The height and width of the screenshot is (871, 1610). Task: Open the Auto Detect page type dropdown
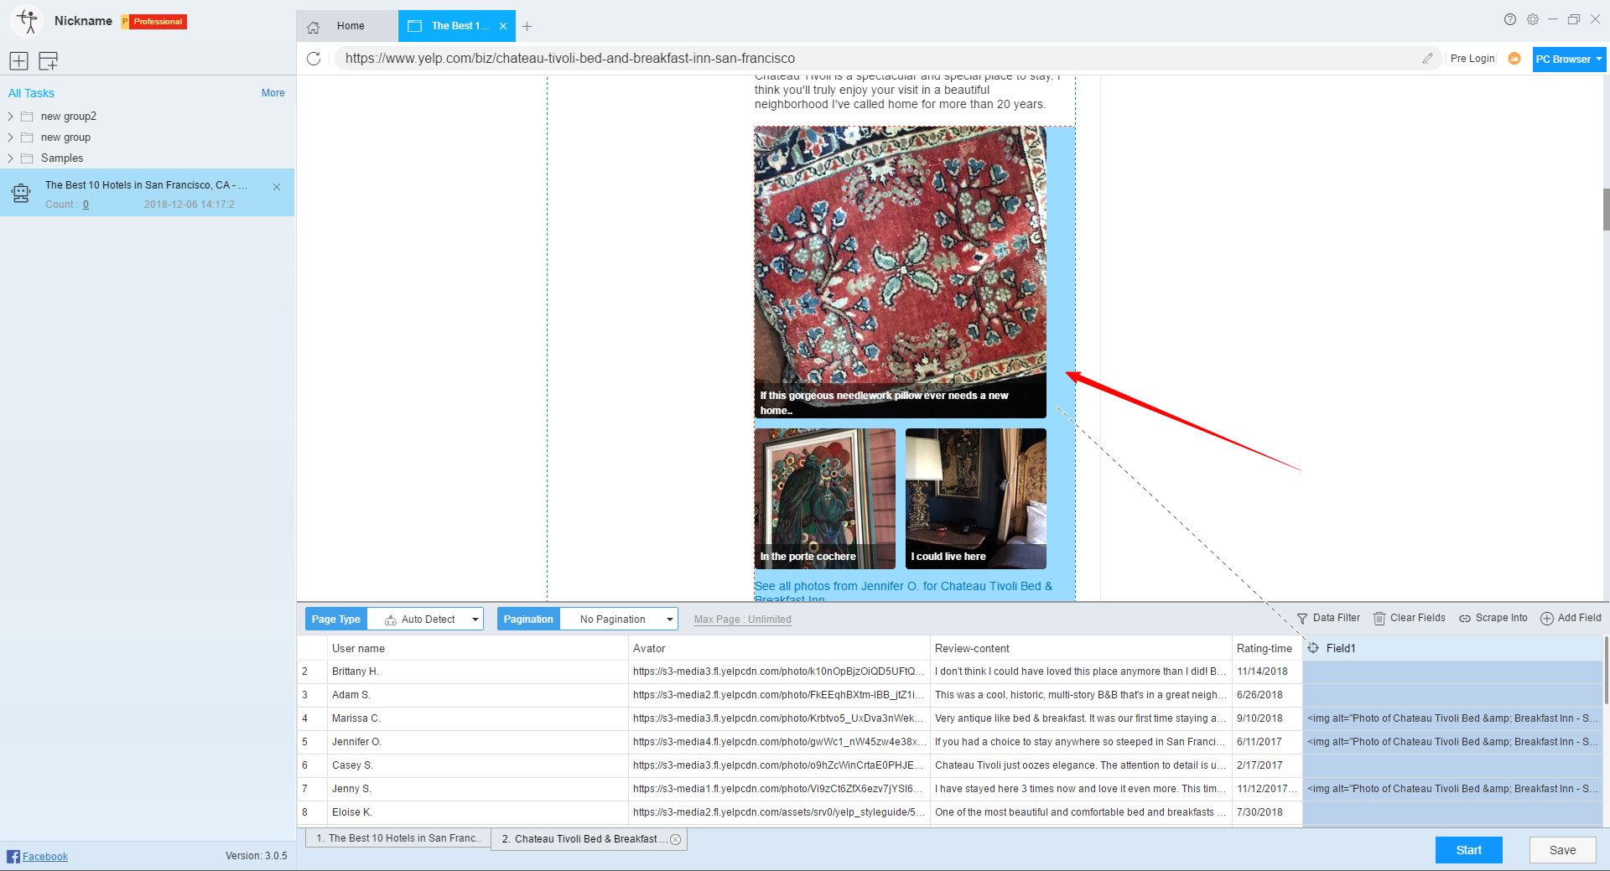425,620
